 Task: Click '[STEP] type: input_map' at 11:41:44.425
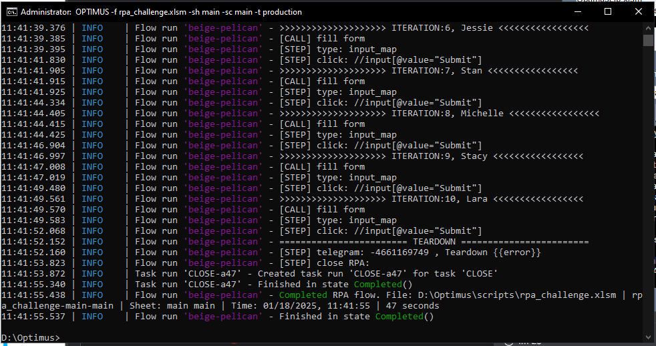[338, 135]
